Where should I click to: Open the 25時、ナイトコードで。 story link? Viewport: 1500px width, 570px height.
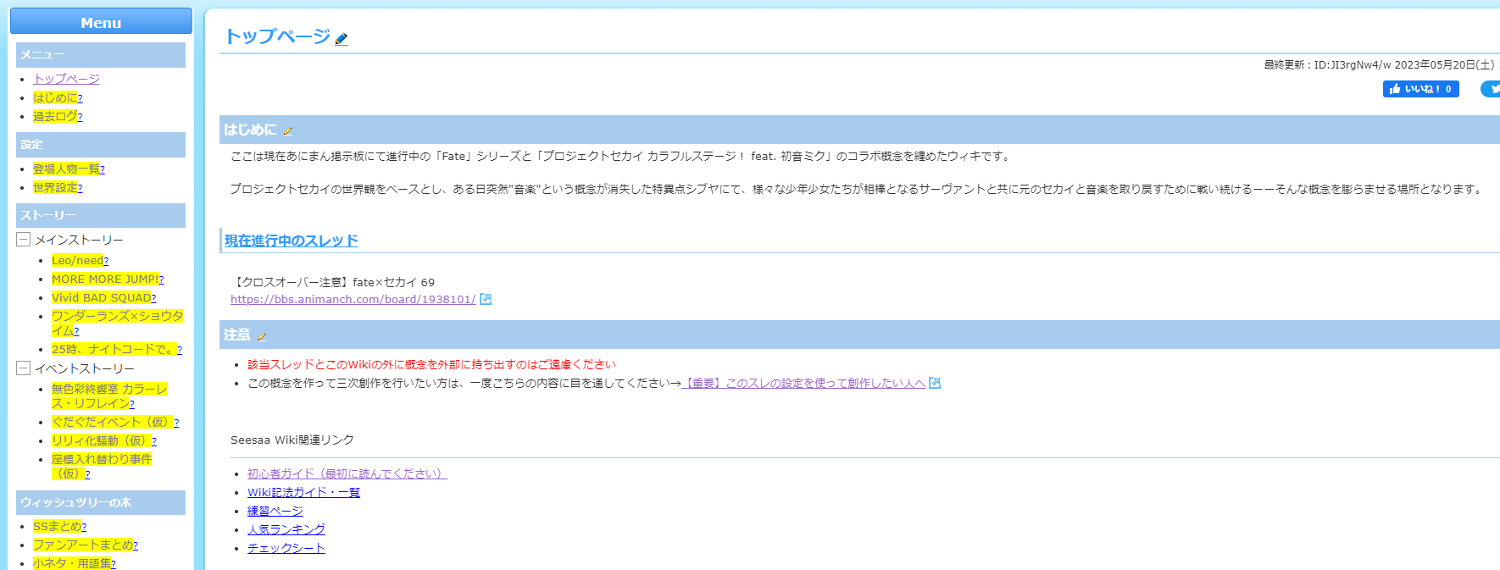coord(114,349)
